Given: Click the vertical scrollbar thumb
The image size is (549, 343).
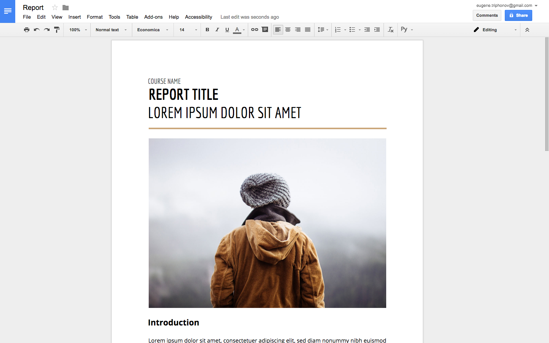Looking at the screenshot, I should [547, 94].
